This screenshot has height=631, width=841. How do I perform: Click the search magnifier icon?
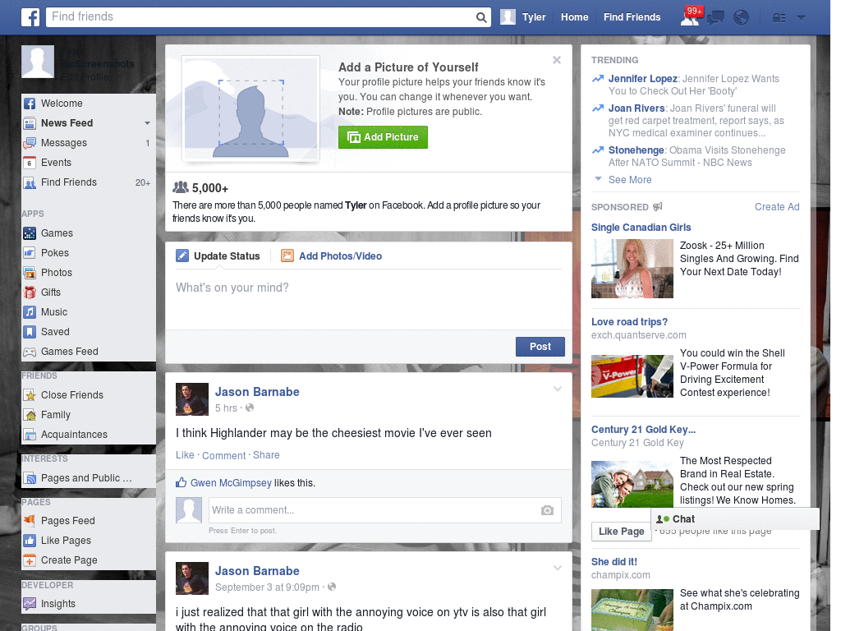pyautogui.click(x=481, y=18)
